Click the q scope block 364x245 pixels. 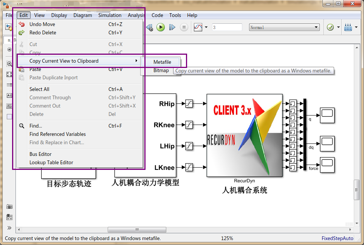click(x=327, y=115)
